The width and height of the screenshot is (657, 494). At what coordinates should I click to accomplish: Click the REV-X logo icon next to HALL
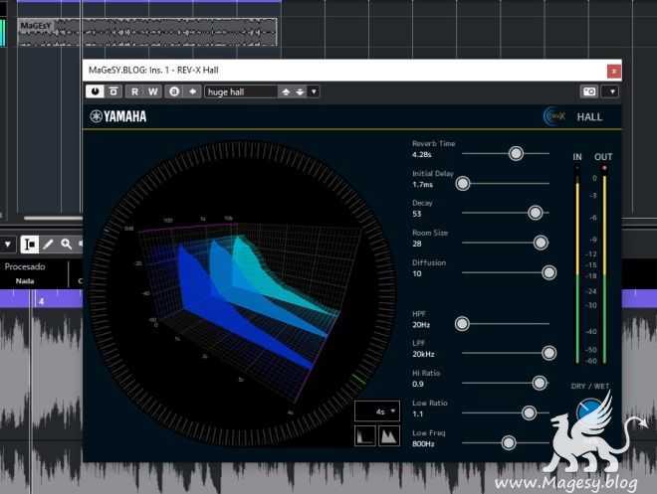point(554,116)
